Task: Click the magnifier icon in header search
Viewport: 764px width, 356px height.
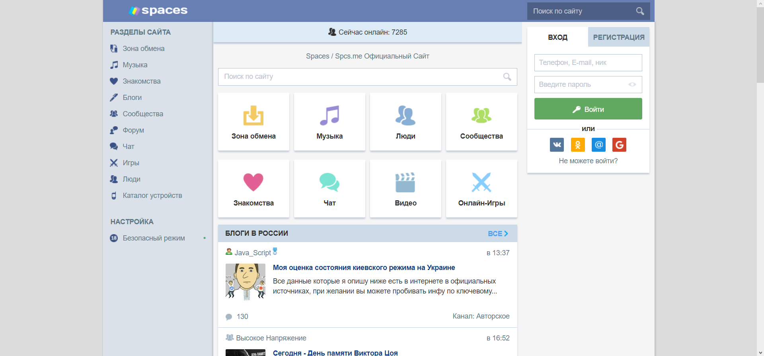Action: pyautogui.click(x=640, y=11)
